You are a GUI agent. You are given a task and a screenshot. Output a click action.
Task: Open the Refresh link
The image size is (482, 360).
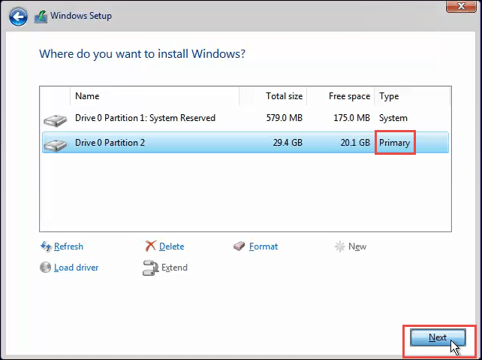(68, 247)
